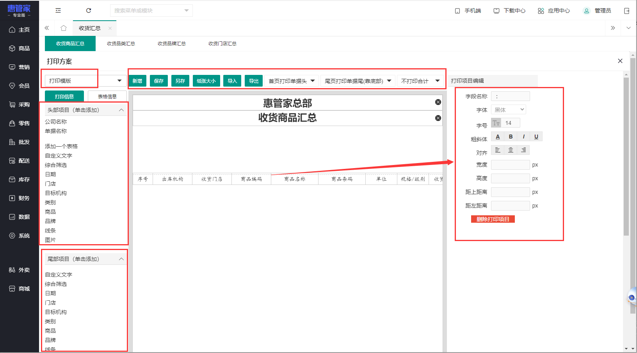
Task: Switch to 表格信息 tab
Action: click(107, 97)
